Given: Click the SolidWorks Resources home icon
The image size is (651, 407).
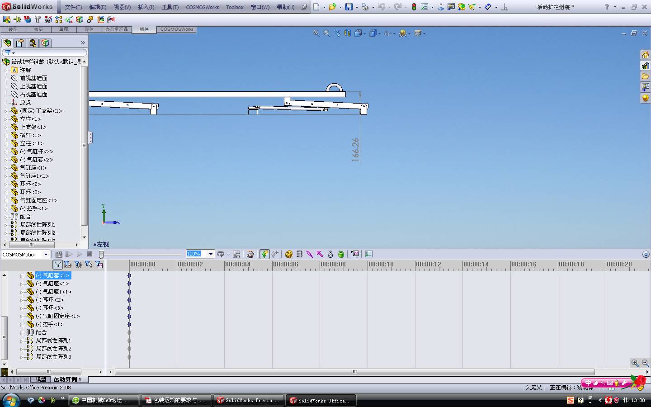Looking at the screenshot, I should click(645, 55).
